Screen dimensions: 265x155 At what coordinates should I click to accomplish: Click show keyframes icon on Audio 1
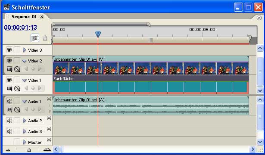pos(17,110)
